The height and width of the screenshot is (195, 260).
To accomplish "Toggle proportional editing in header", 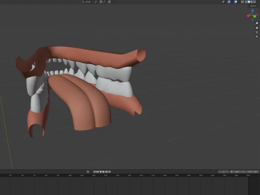I will click(x=109, y=2).
